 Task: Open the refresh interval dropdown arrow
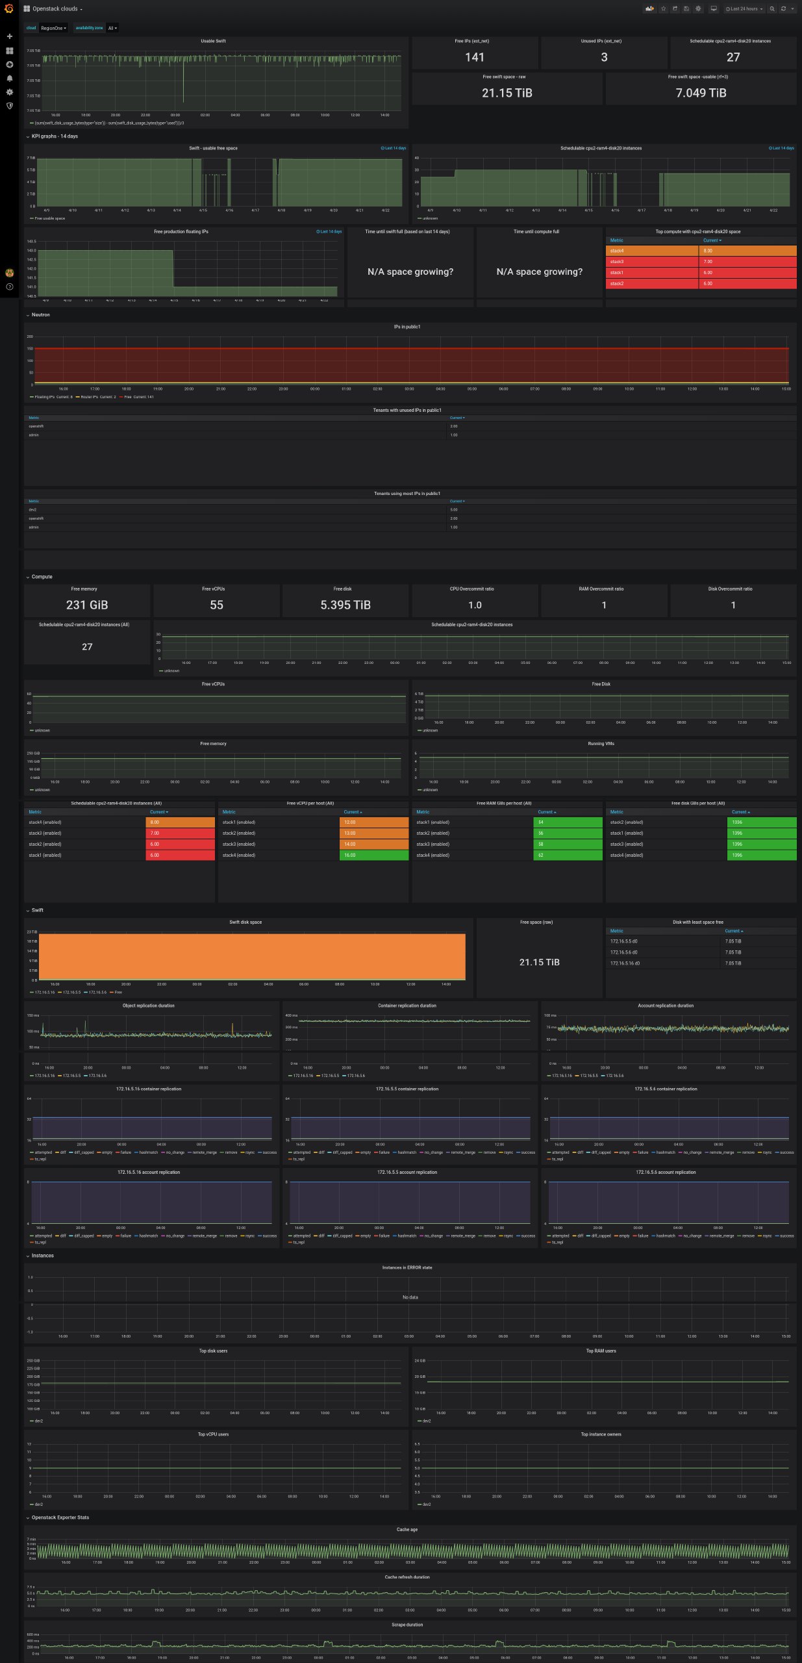792,9
